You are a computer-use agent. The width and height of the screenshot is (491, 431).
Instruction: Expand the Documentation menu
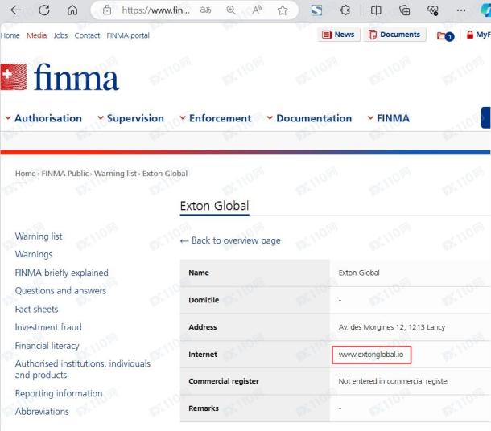pyautogui.click(x=309, y=118)
